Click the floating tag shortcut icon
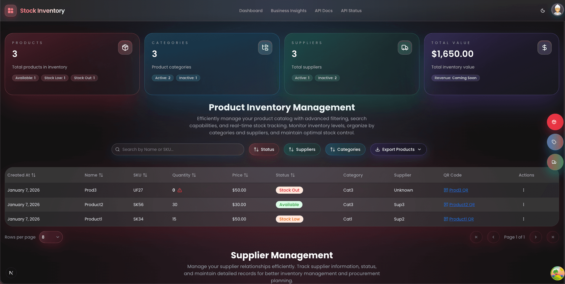565x284 pixels. point(555,142)
